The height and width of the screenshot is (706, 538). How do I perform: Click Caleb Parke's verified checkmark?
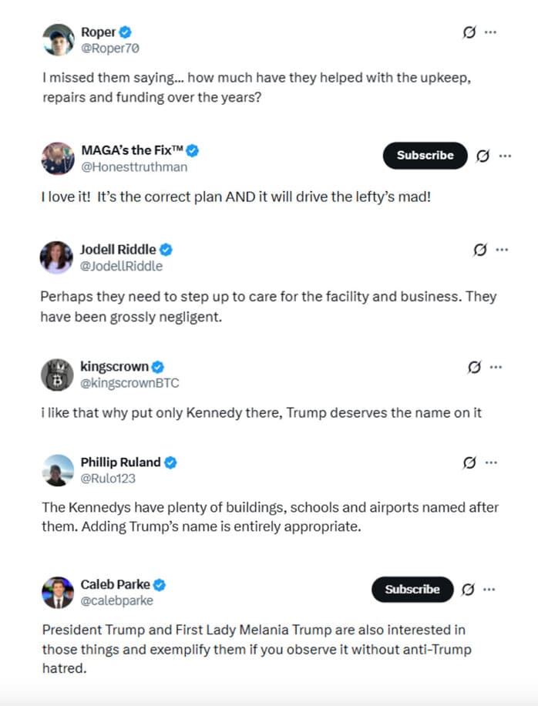(159, 584)
